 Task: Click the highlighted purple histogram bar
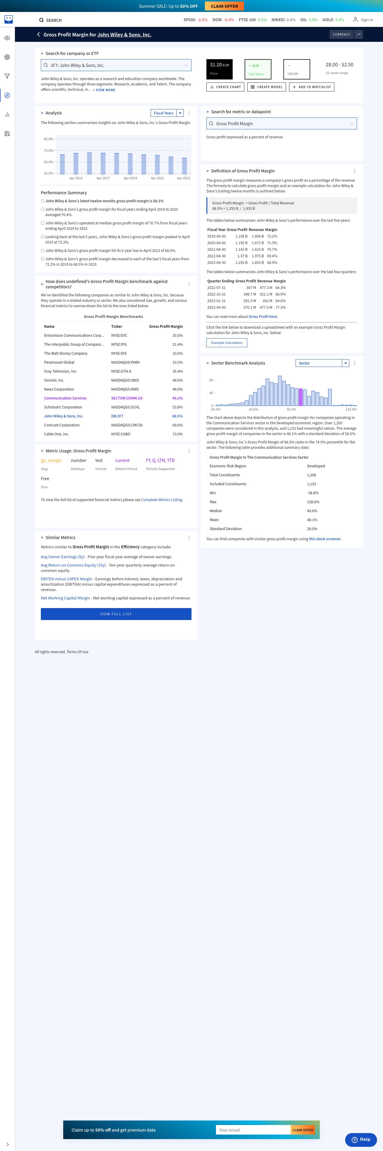300,397
